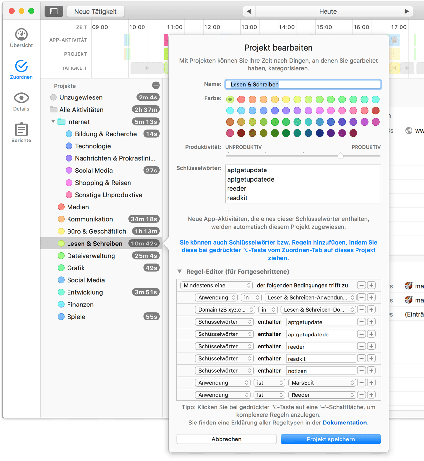Toggle the sidebar panel button
The image size is (424, 461).
pyautogui.click(x=54, y=11)
